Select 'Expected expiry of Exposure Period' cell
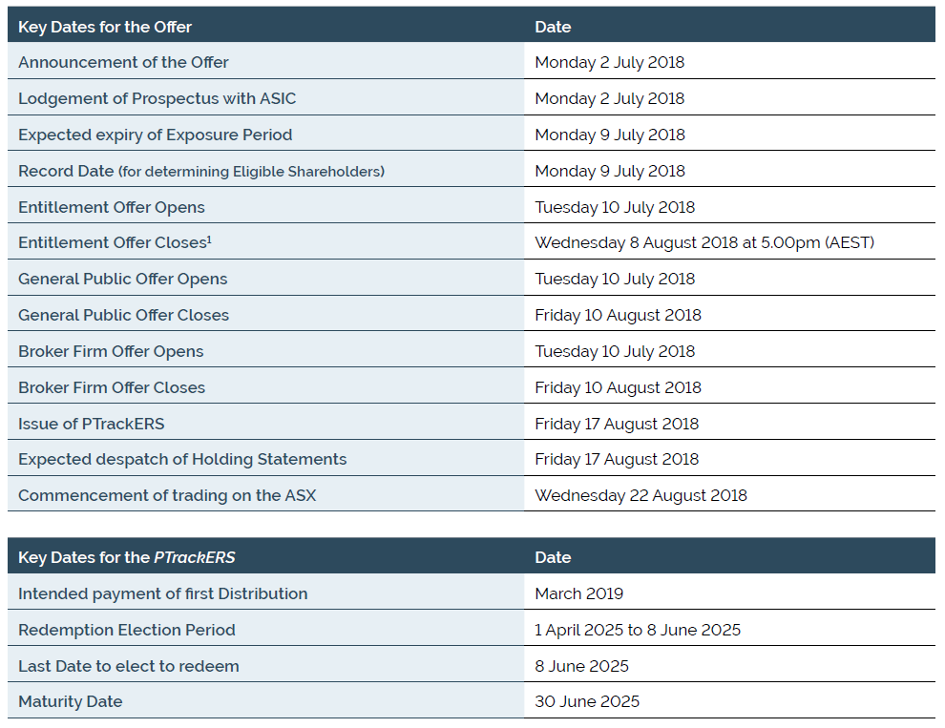The image size is (945, 728). 265,134
